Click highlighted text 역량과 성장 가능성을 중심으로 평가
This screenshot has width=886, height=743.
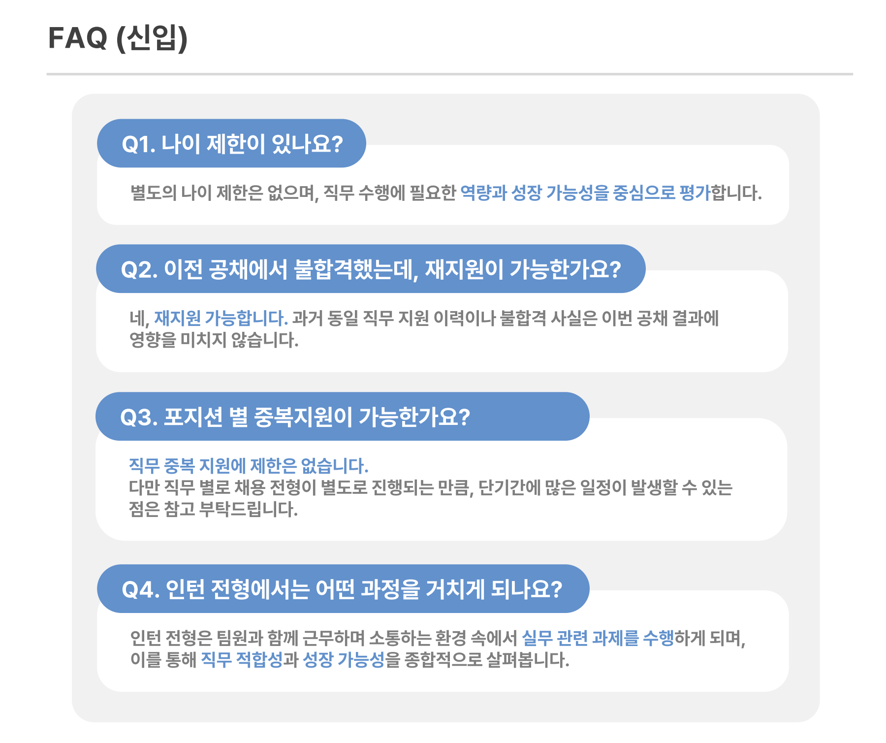click(585, 193)
